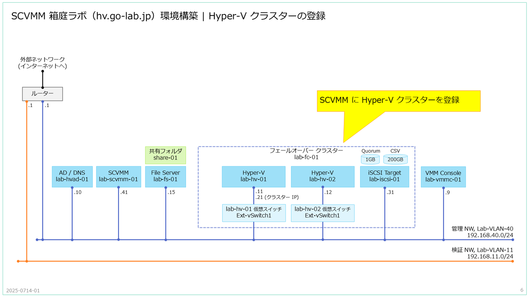
Task: Click the .41 address label
Action: point(124,192)
